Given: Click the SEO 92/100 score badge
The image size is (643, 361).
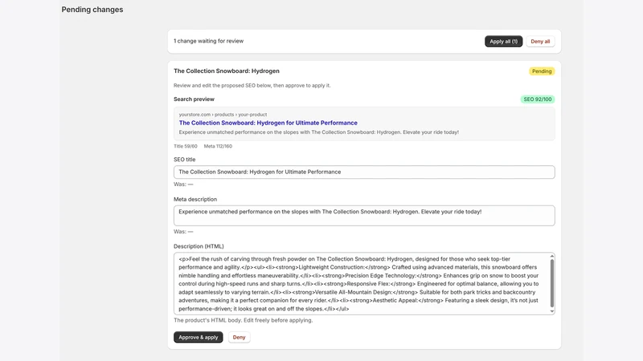Looking at the screenshot, I should pos(538,99).
